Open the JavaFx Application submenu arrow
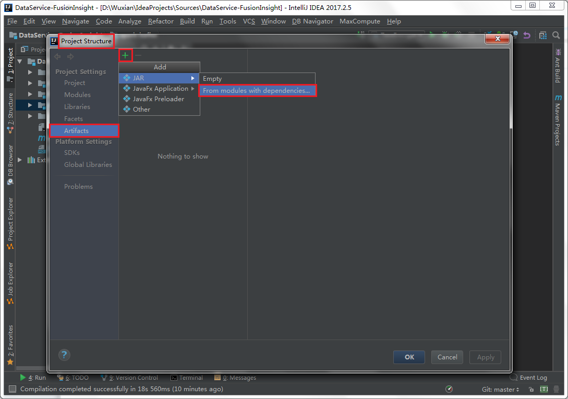 [192, 89]
